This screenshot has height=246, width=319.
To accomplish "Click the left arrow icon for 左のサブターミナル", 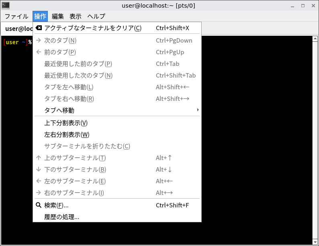I will point(39,181).
